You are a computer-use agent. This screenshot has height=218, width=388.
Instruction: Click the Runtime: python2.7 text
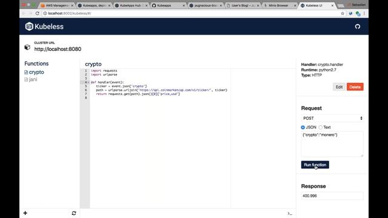pyautogui.click(x=319, y=70)
